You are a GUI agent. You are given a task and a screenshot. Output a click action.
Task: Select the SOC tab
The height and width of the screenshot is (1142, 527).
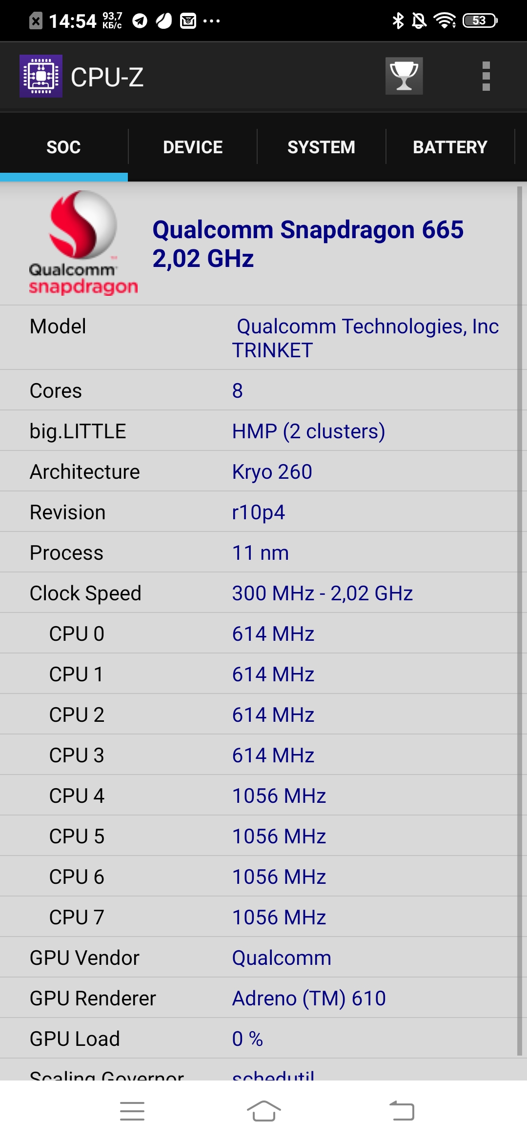[63, 147]
